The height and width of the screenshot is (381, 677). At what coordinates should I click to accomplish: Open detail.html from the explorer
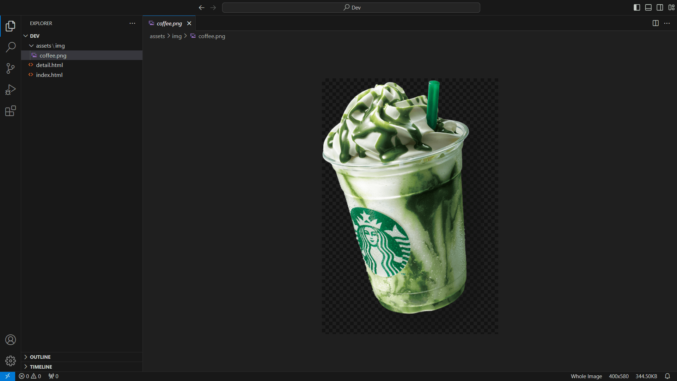82,65
